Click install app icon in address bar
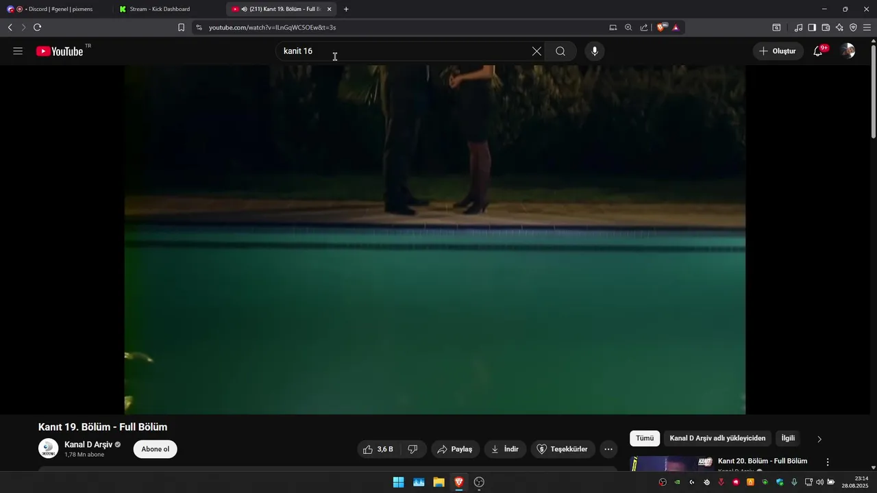The width and height of the screenshot is (877, 493). tap(613, 27)
